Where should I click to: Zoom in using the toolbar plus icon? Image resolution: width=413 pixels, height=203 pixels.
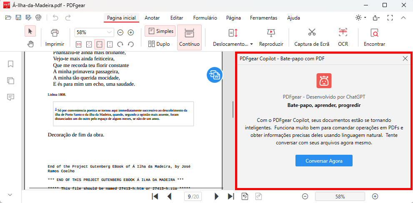coord(130,32)
